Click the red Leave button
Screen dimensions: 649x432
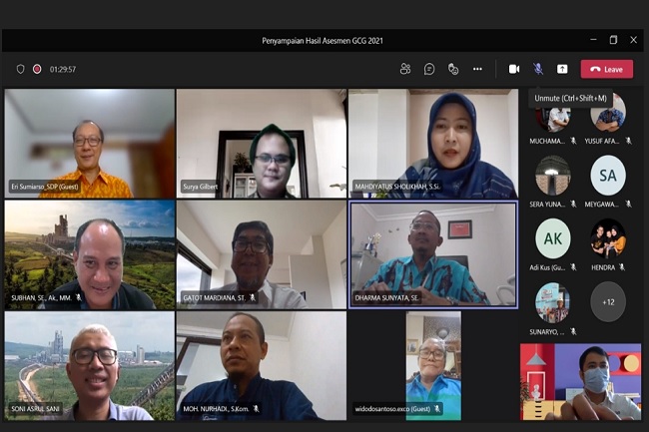[x=607, y=69]
